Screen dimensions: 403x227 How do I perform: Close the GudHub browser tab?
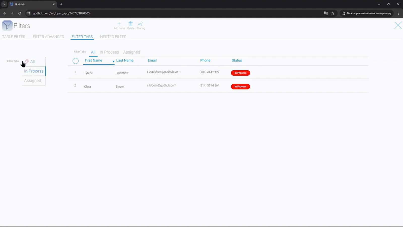click(x=54, y=4)
